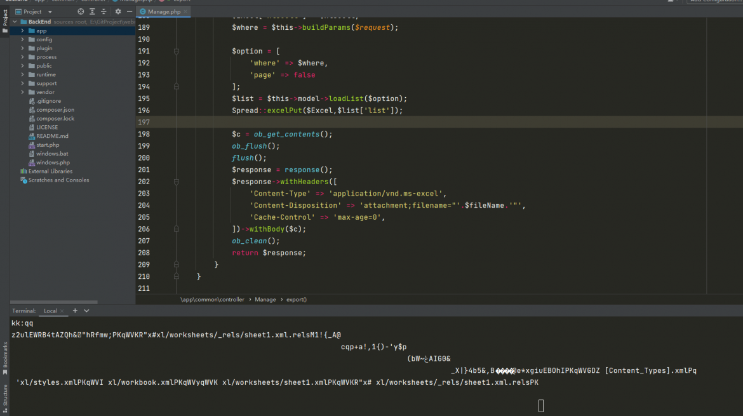743x416 pixels.
Task: Open the Structure tool window sidebar button
Action: pos(4,399)
